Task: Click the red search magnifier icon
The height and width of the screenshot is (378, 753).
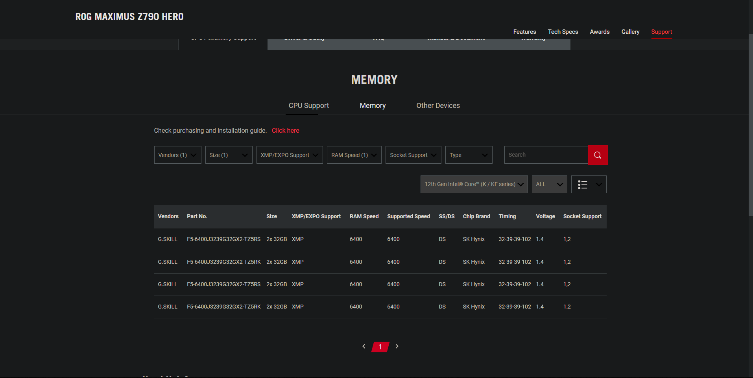Action: 597,155
